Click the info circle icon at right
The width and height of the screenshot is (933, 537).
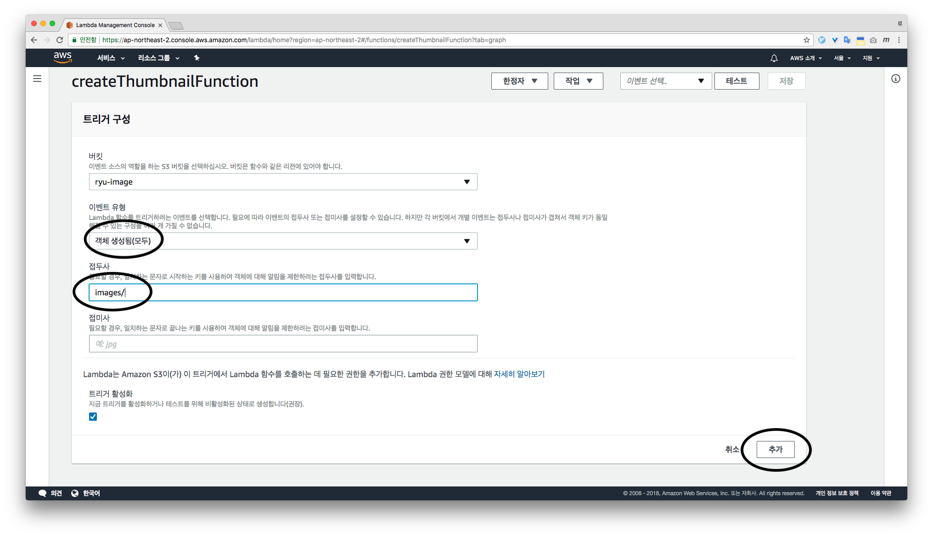[x=895, y=79]
